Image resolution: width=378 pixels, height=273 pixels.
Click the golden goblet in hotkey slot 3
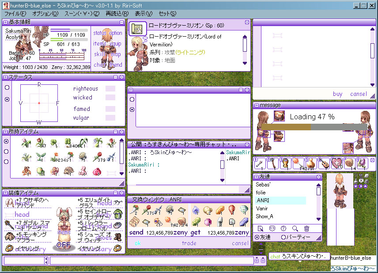(285, 164)
